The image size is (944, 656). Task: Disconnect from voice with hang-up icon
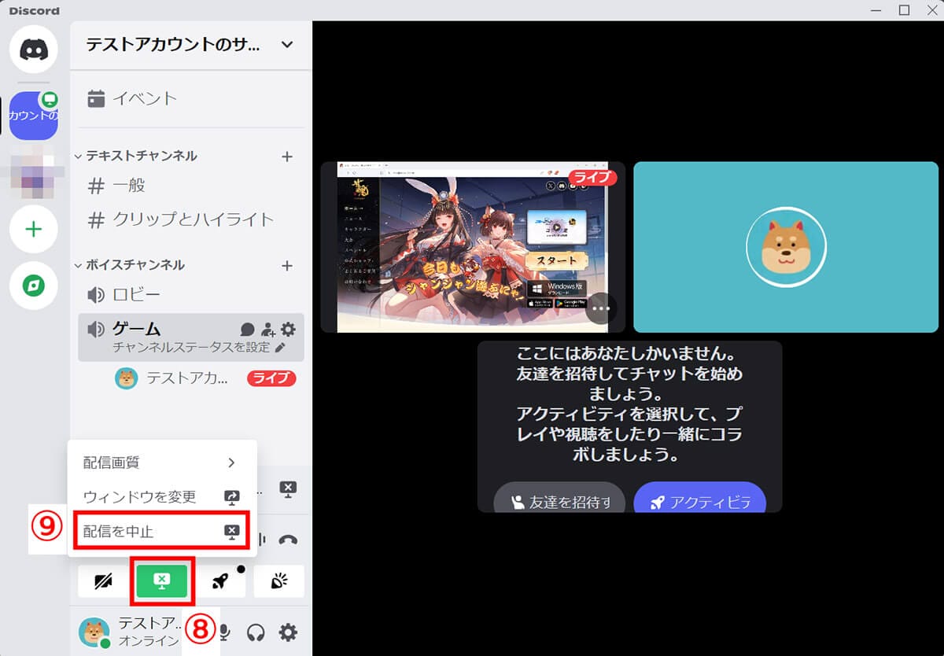point(288,540)
